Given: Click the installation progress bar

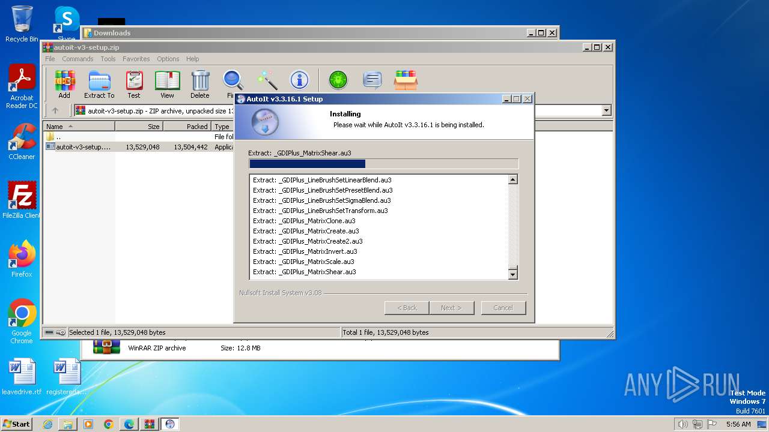Looking at the screenshot, I should click(383, 164).
